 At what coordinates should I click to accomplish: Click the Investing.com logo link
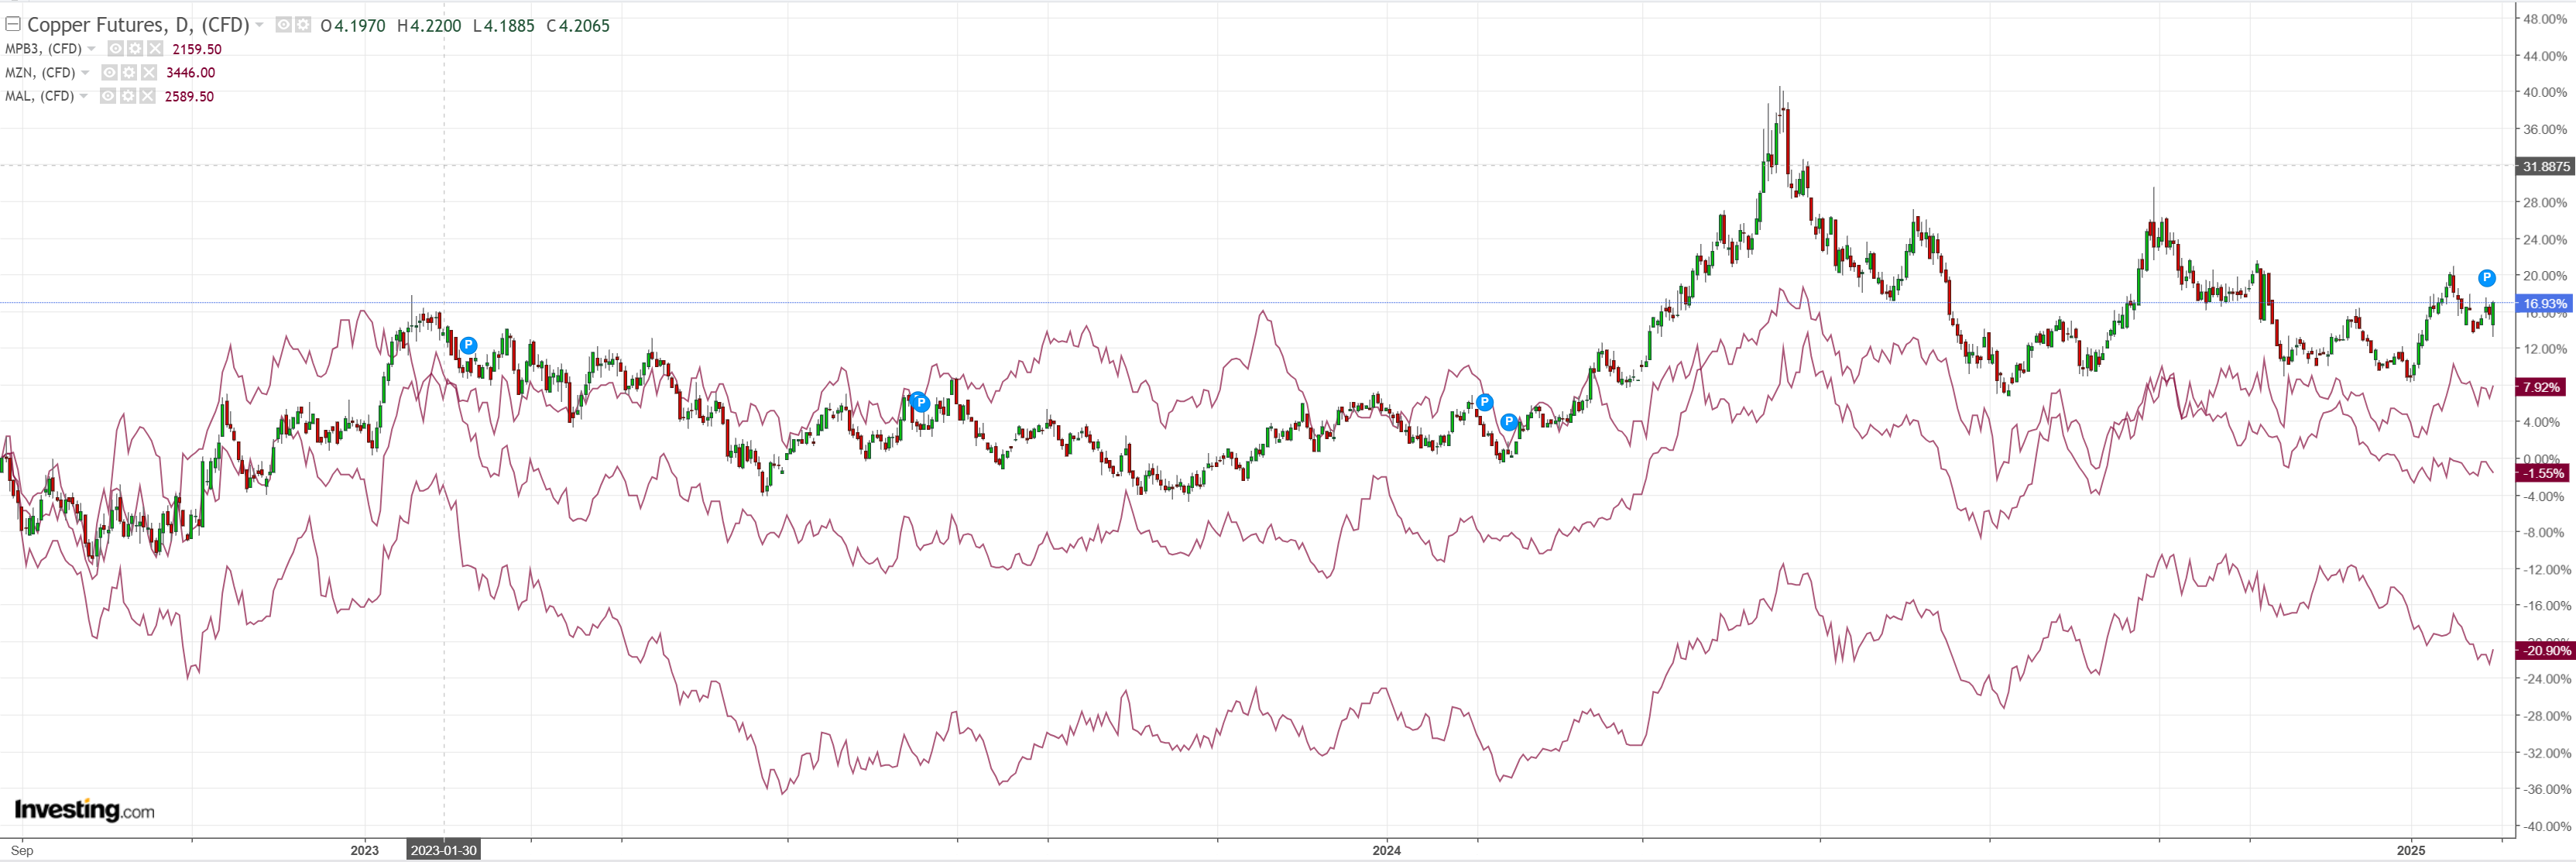coord(84,809)
